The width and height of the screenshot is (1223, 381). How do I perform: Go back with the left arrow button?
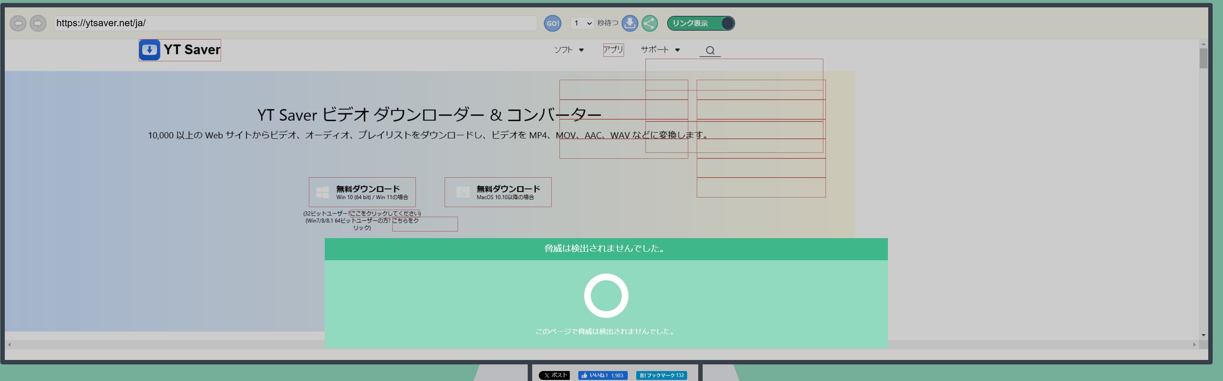(18, 23)
